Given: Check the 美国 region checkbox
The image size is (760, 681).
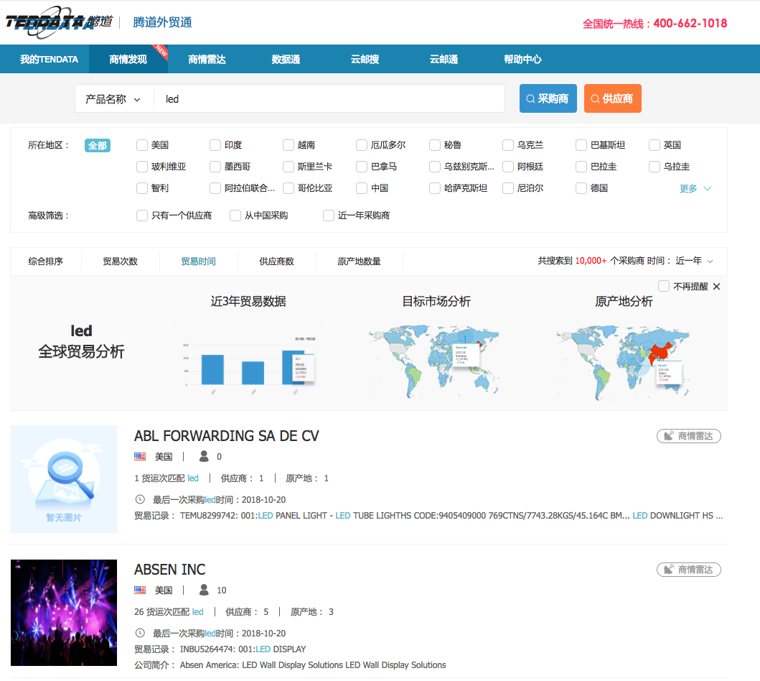Looking at the screenshot, I should pos(142,145).
